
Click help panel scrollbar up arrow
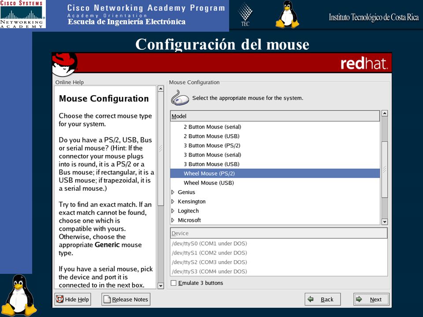pyautogui.click(x=161, y=88)
